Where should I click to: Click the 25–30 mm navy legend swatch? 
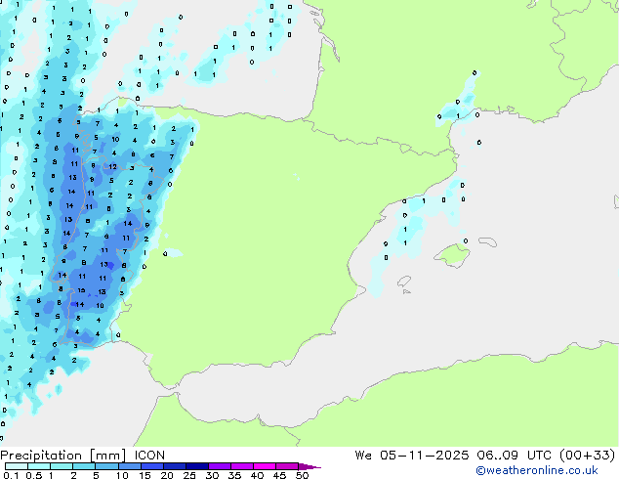coord(196,466)
